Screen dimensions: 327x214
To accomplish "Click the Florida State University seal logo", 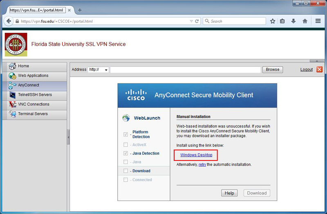I will tap(16, 45).
